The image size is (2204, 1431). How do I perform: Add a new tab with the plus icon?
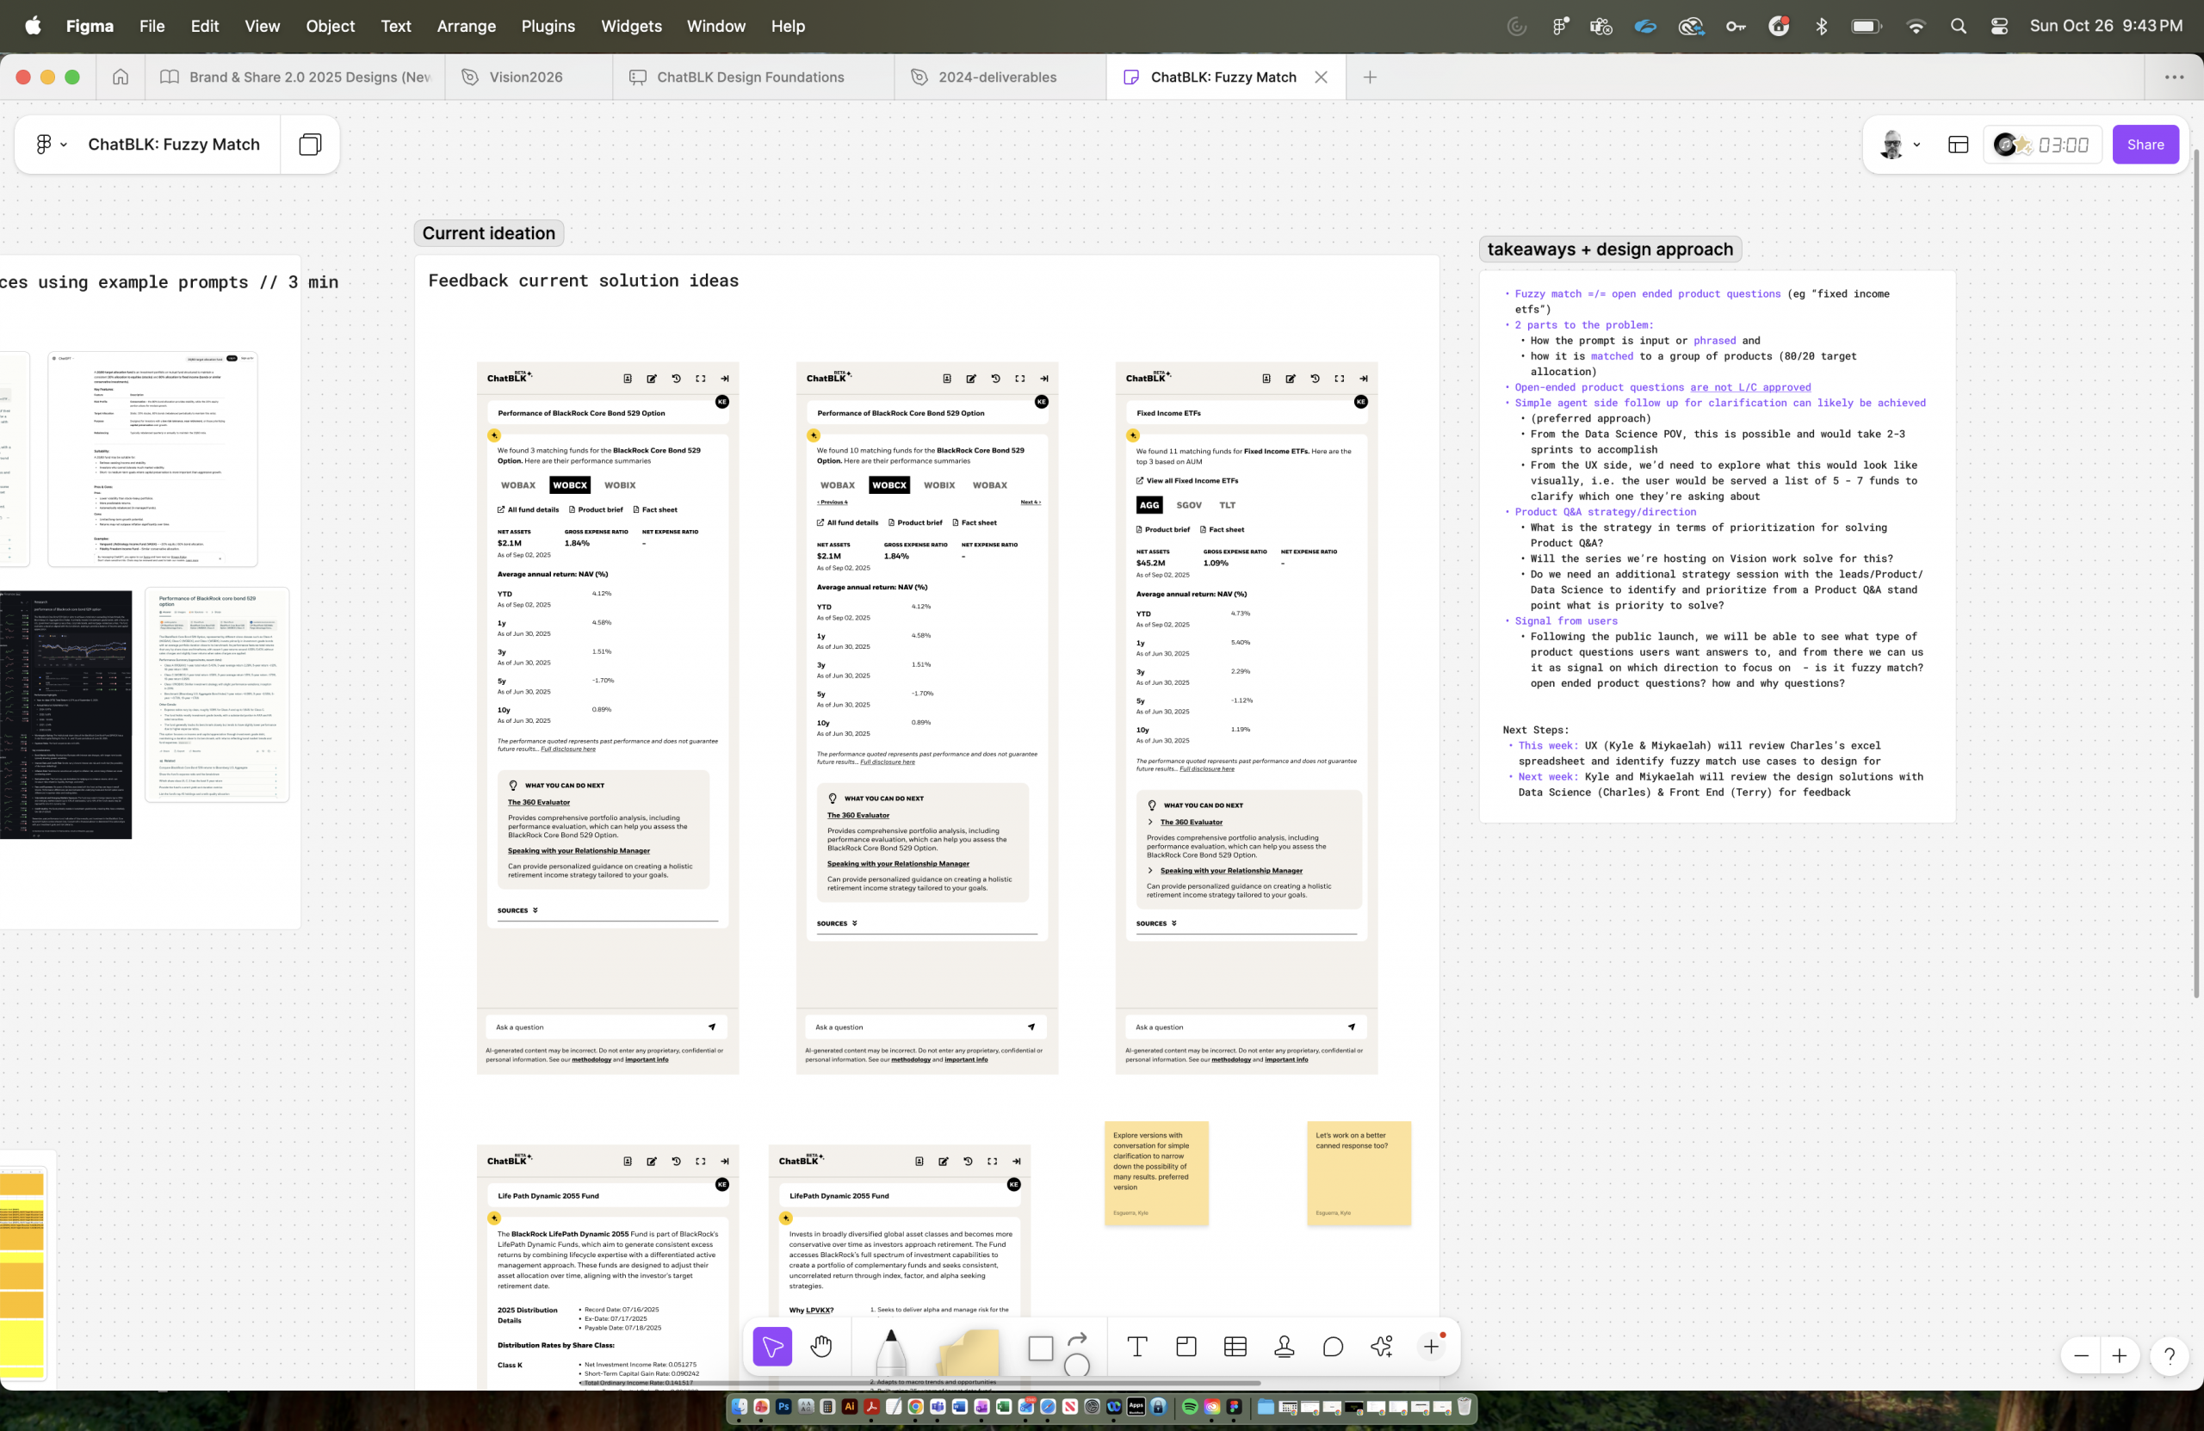[1370, 77]
